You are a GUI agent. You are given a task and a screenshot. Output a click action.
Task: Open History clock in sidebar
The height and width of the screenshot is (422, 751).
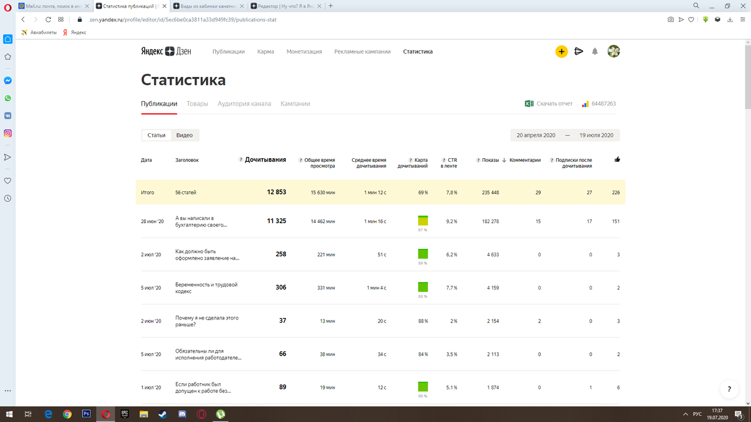click(8, 198)
